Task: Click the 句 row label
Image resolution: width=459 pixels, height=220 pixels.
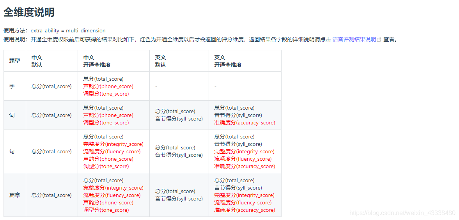Action: [x=12, y=151]
